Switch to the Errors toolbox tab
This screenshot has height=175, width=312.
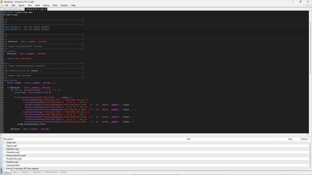tap(7, 172)
